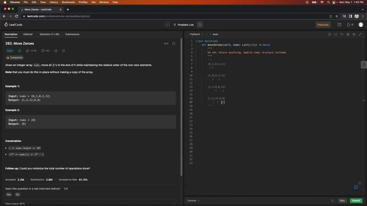367x206 pixels.
Task: Click the Easy difficulty badge
Action: tap(10, 51)
